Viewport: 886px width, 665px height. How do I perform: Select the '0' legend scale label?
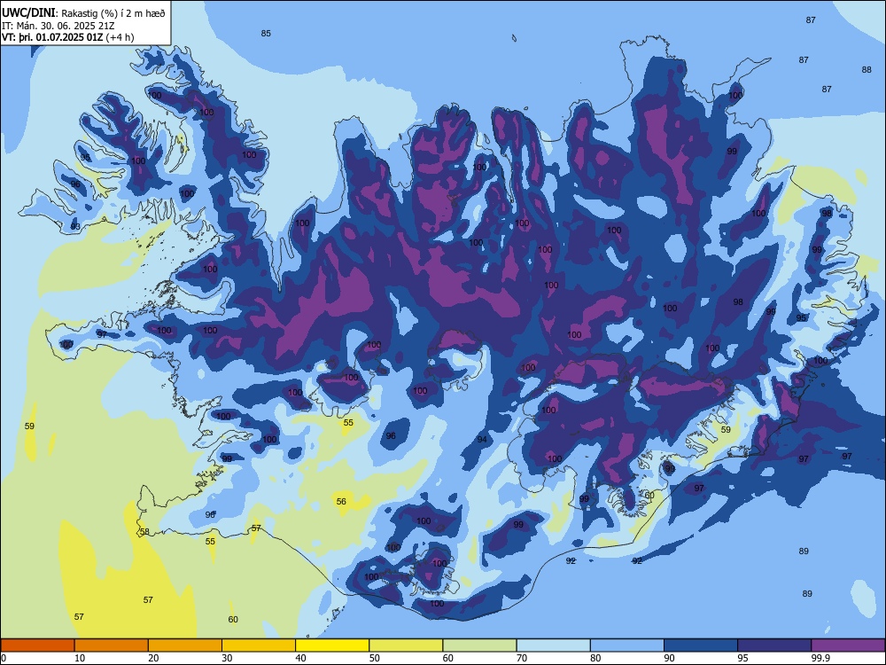4,658
